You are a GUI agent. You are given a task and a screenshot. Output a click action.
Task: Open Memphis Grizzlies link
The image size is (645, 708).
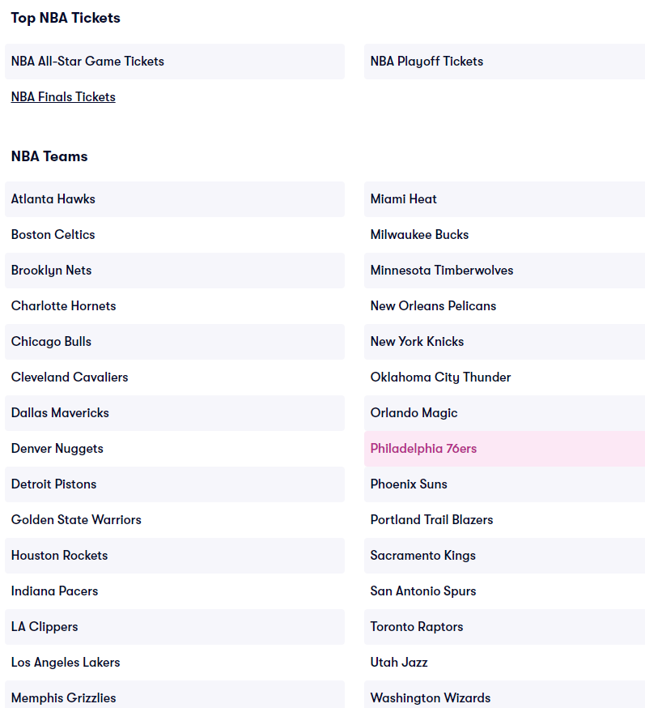(175, 695)
